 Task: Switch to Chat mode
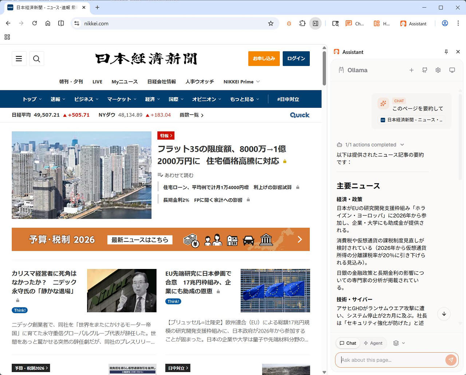point(348,343)
